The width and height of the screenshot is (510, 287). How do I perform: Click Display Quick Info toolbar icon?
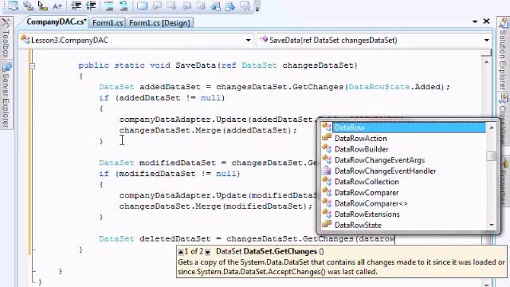(42, 6)
